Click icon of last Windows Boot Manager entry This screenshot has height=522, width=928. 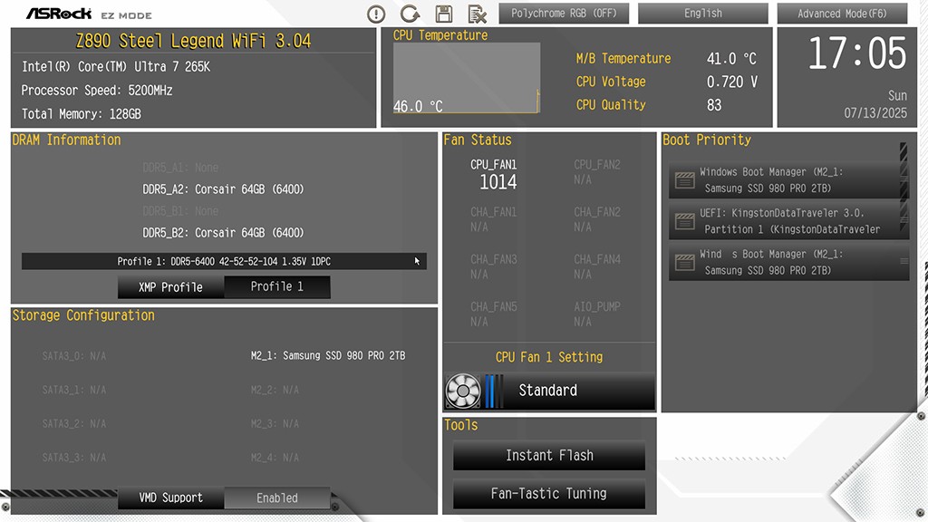click(x=685, y=262)
